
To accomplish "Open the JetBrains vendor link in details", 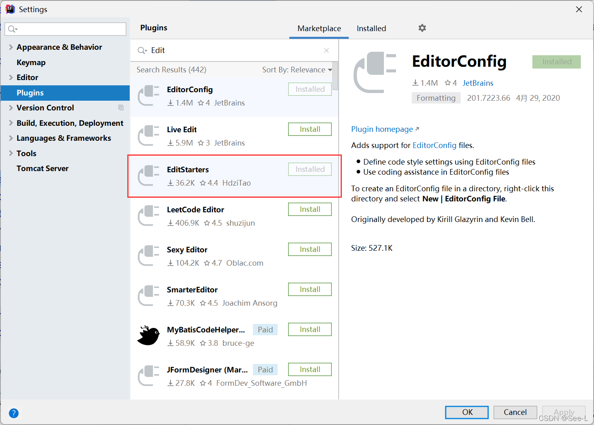I will click(x=478, y=83).
